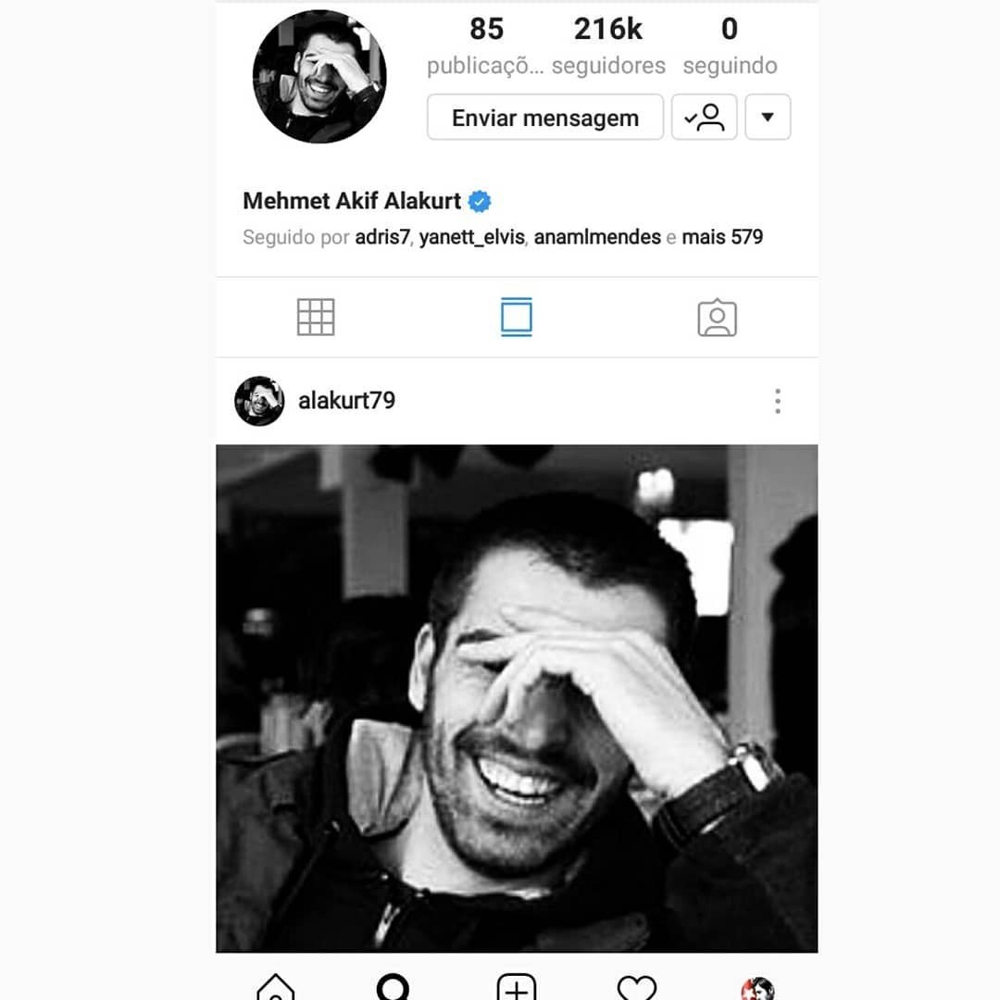The image size is (1000, 1000).
Task: Click the verified blue badge
Action: (480, 202)
